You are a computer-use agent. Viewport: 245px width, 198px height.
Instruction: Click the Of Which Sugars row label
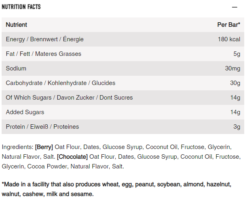69,98
